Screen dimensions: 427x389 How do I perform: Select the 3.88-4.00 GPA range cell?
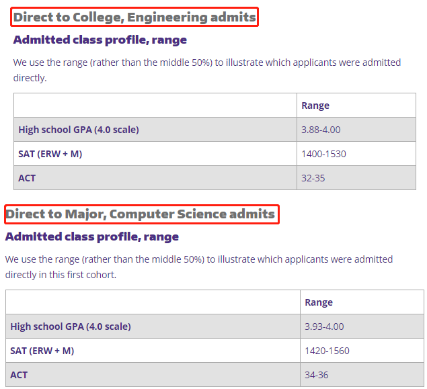[x=321, y=130]
